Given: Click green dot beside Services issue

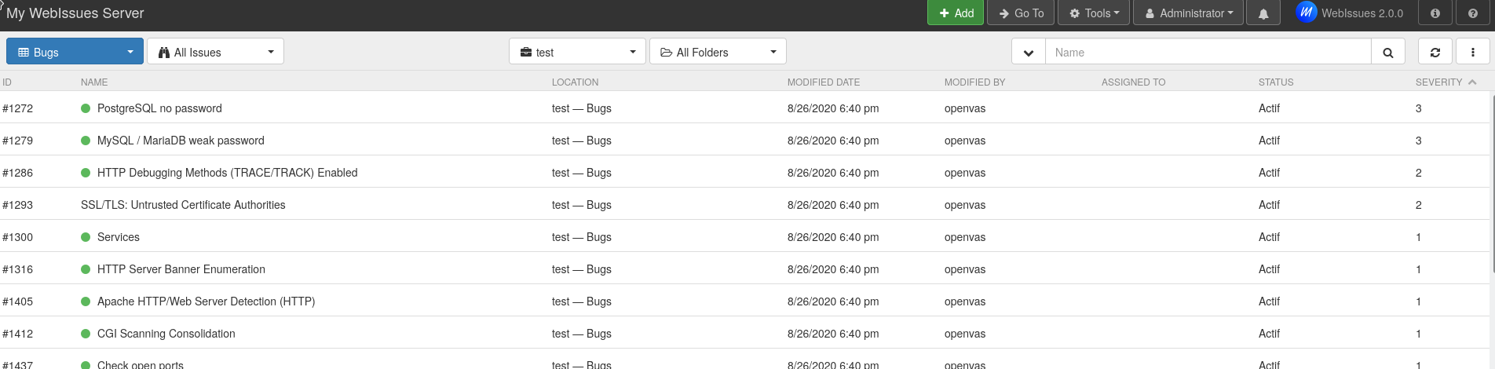Looking at the screenshot, I should click(86, 237).
